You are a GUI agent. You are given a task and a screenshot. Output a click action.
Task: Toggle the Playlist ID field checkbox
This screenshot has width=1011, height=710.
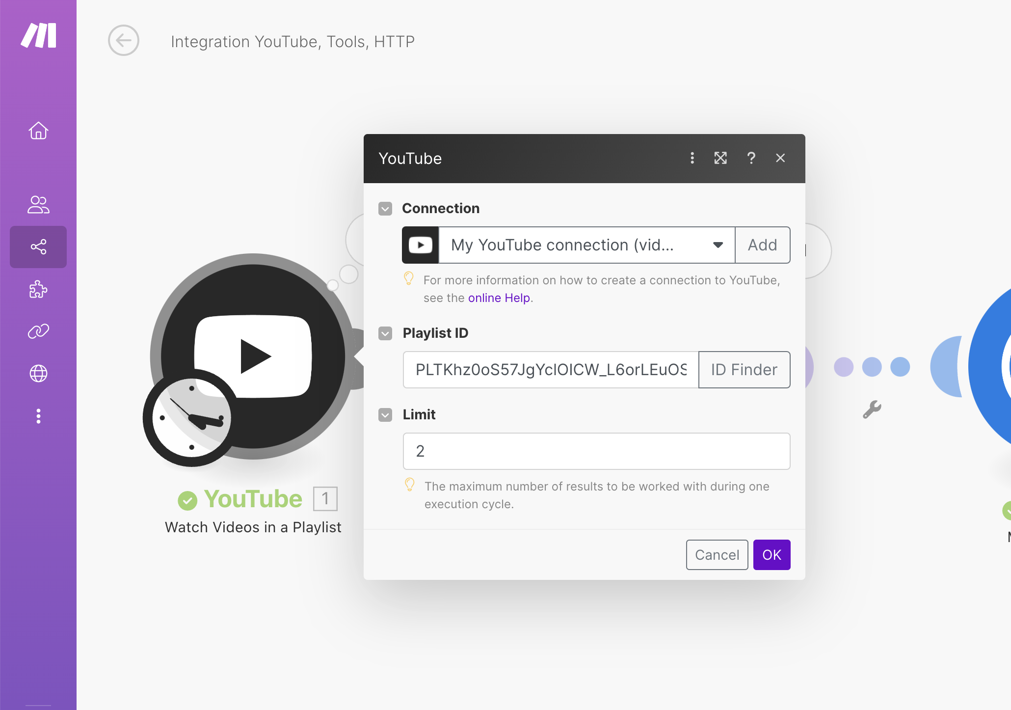[x=385, y=333]
